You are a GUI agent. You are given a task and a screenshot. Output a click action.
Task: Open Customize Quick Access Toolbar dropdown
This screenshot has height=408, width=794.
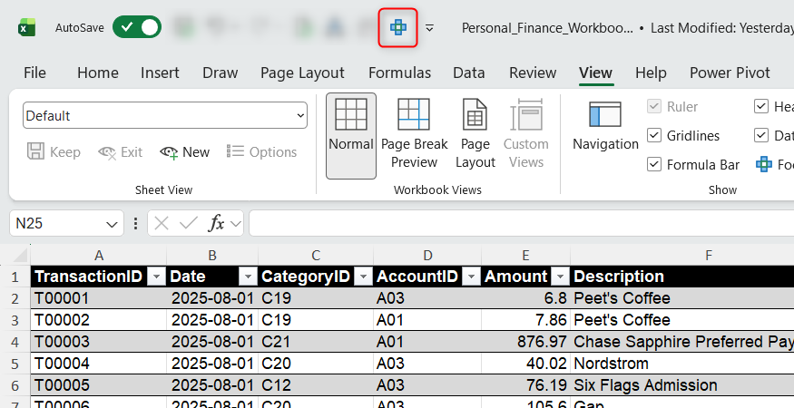[x=429, y=28]
